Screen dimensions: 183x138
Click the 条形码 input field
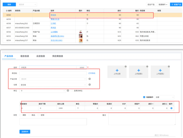click(x=53, y=73)
